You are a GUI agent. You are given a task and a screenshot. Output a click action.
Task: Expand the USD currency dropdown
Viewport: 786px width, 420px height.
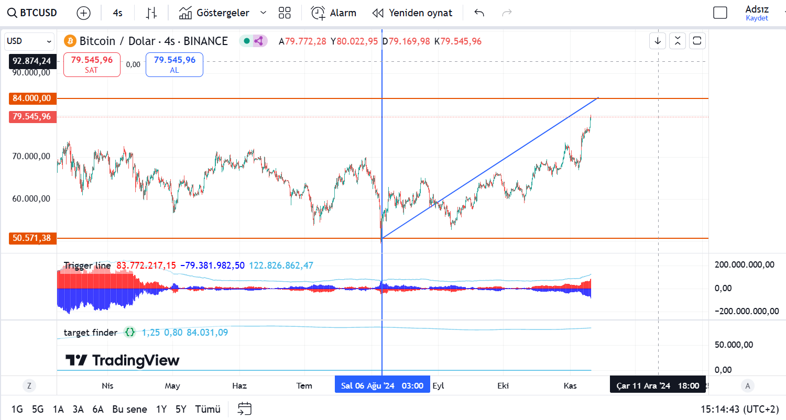coord(30,41)
